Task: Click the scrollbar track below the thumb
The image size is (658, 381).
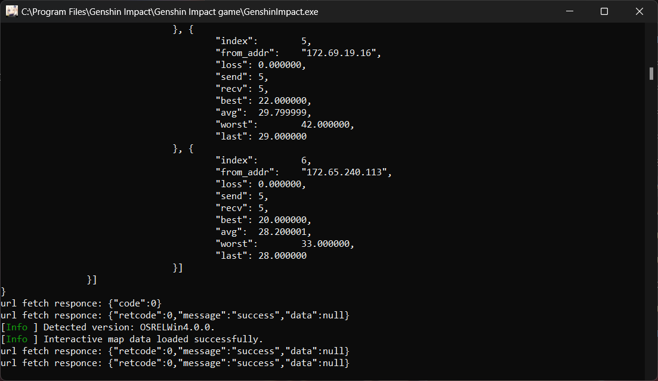Action: 651,238
